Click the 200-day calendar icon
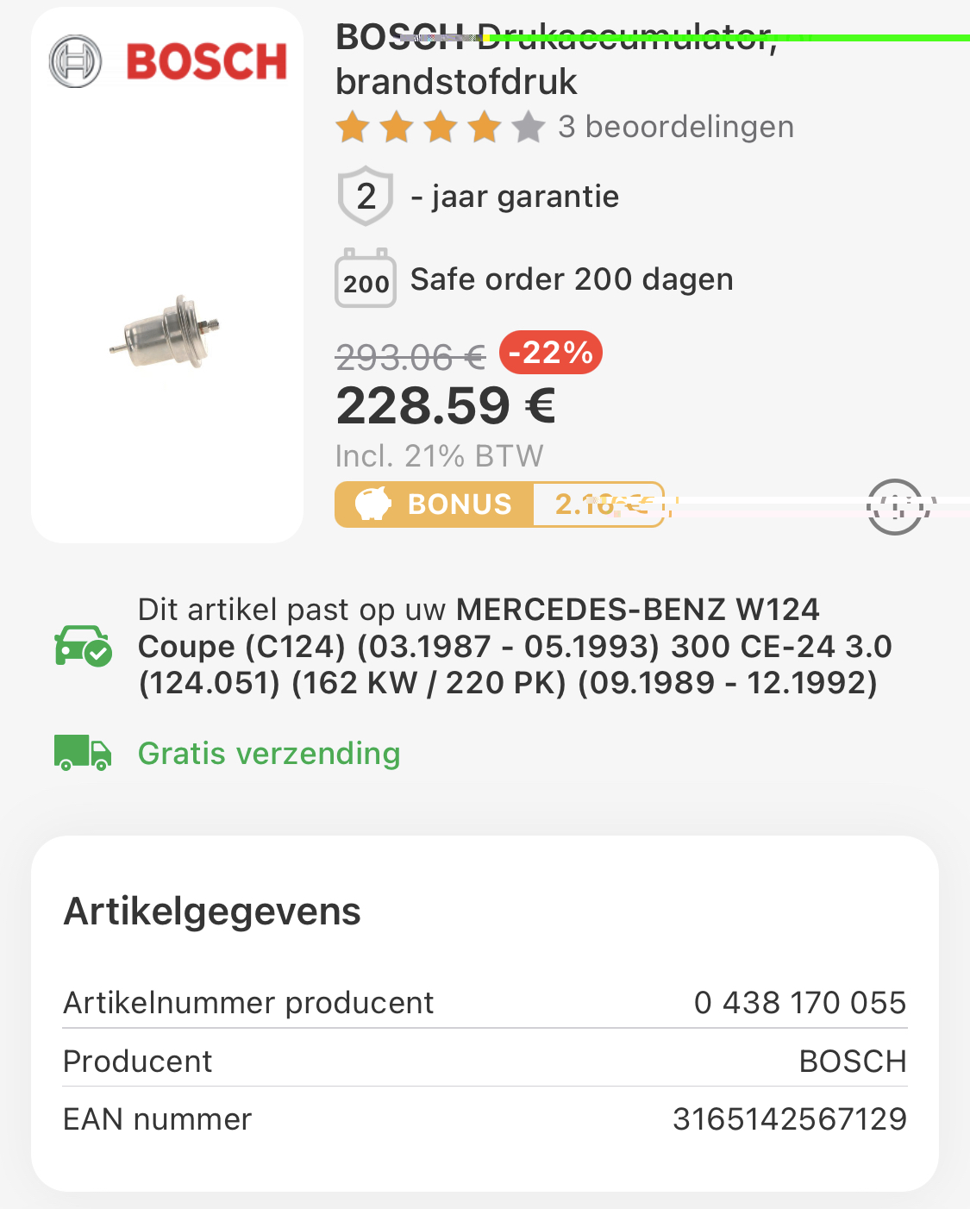This screenshot has height=1209, width=970. [x=366, y=279]
